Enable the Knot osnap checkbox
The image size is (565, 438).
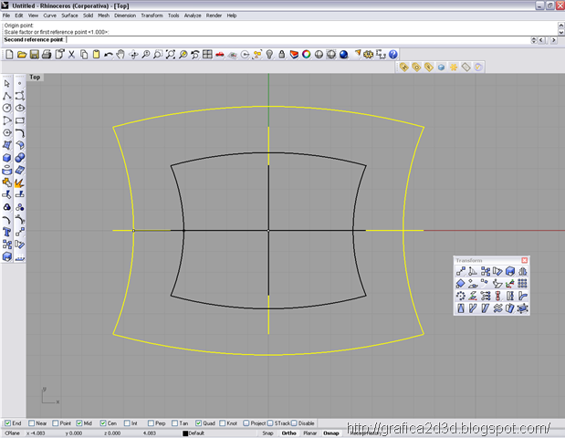pos(223,422)
